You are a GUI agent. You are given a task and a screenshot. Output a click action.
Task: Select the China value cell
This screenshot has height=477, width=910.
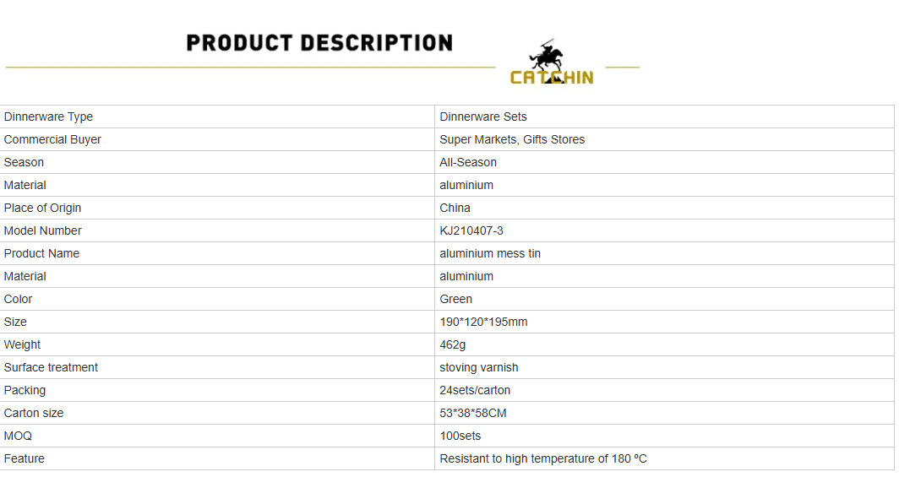point(455,208)
